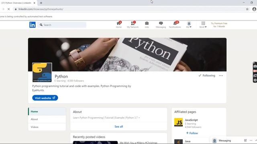
Task: Click the browser forward arrow
Action: coord(3,9)
